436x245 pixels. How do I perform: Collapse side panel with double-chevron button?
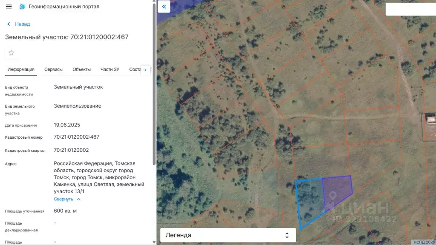coord(164,7)
